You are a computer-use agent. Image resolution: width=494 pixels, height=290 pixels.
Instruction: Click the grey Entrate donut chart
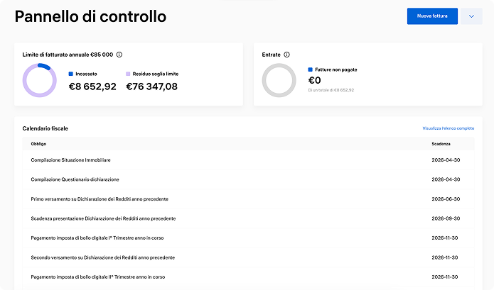[x=279, y=80]
